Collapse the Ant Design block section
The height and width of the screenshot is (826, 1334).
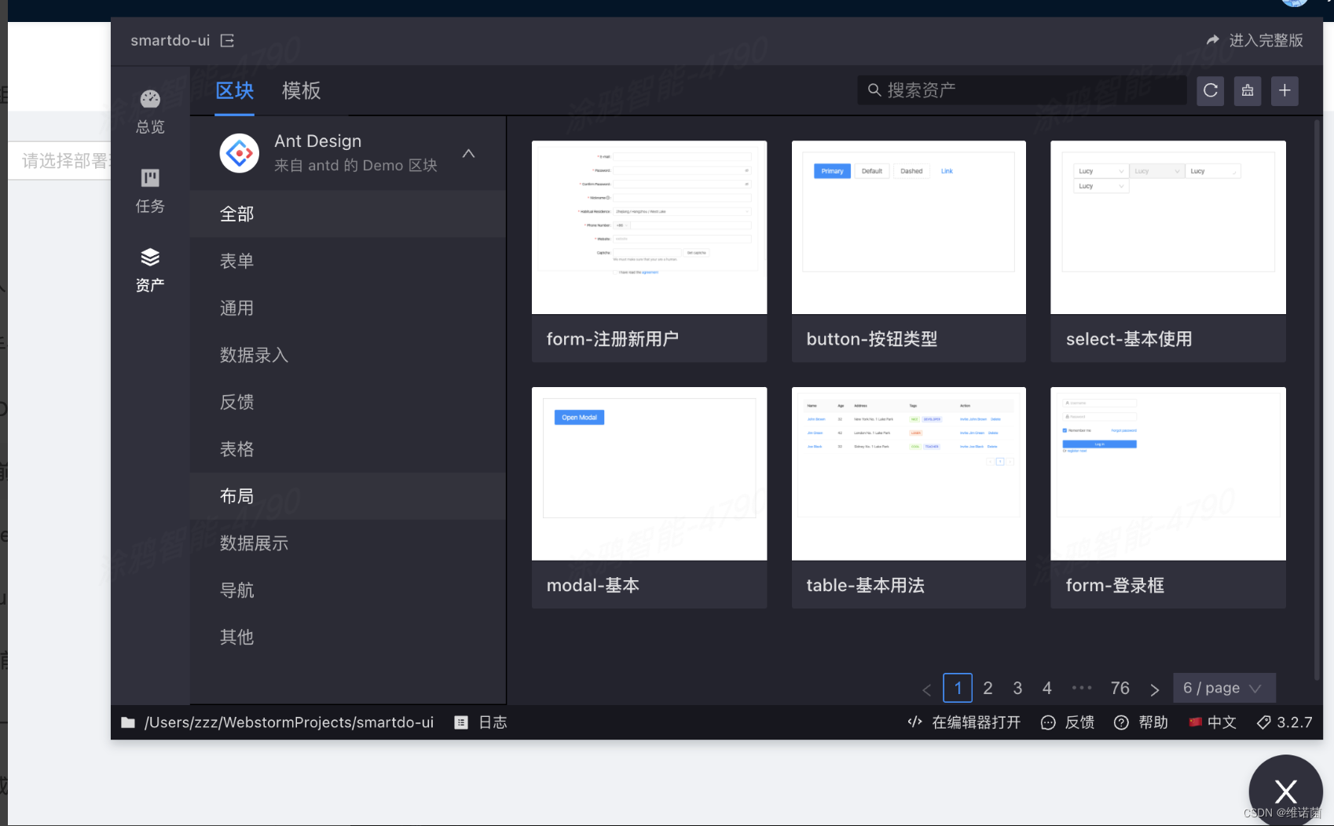coord(468,153)
